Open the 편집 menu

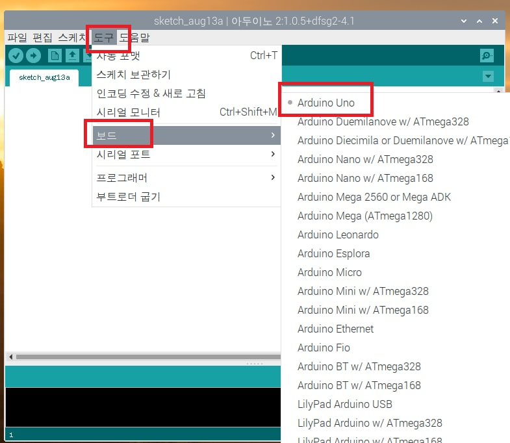click(42, 38)
